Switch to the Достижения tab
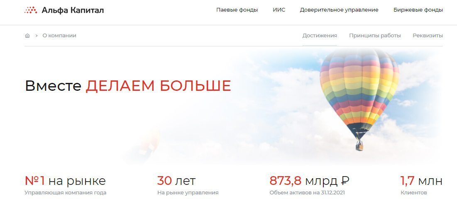 click(x=320, y=36)
